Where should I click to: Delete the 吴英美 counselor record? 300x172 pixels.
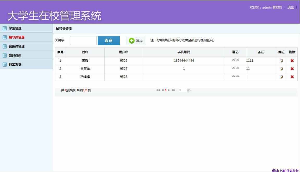tap(292, 69)
